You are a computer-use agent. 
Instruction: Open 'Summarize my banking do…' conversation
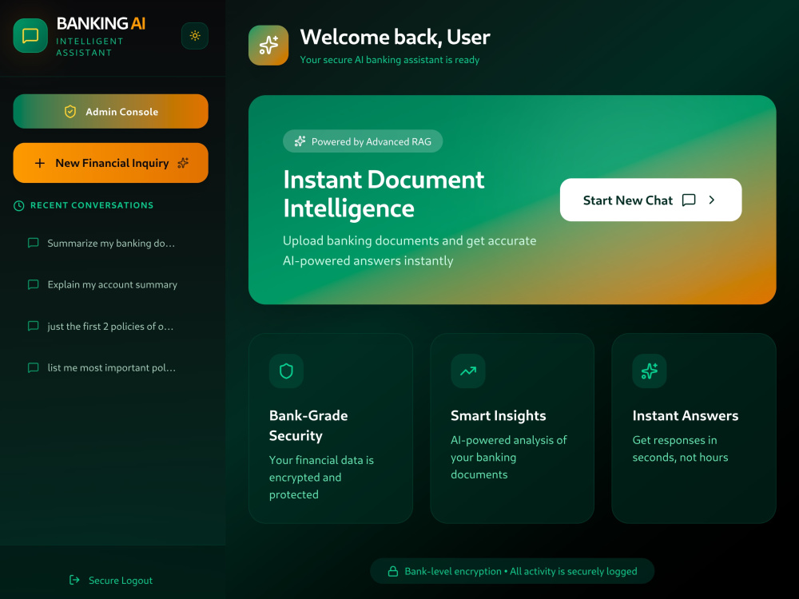[110, 243]
